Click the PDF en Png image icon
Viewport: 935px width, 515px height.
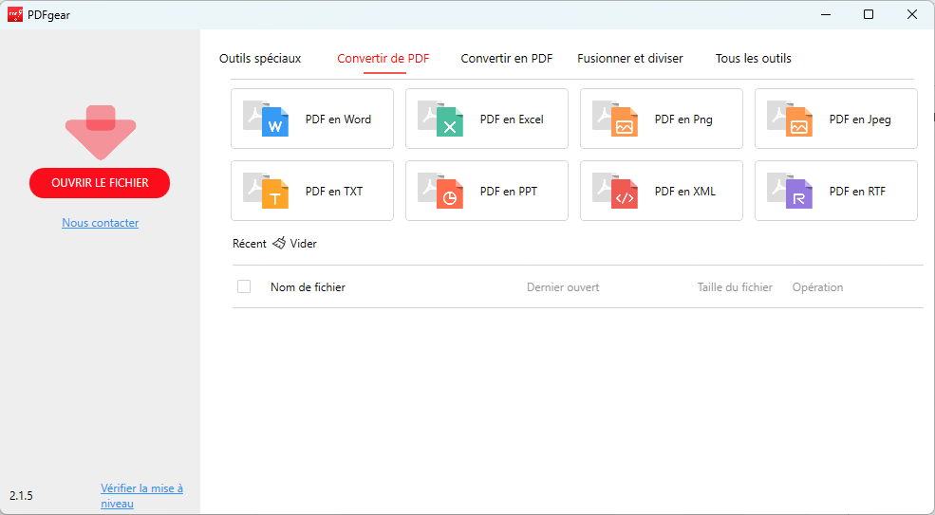coord(615,119)
